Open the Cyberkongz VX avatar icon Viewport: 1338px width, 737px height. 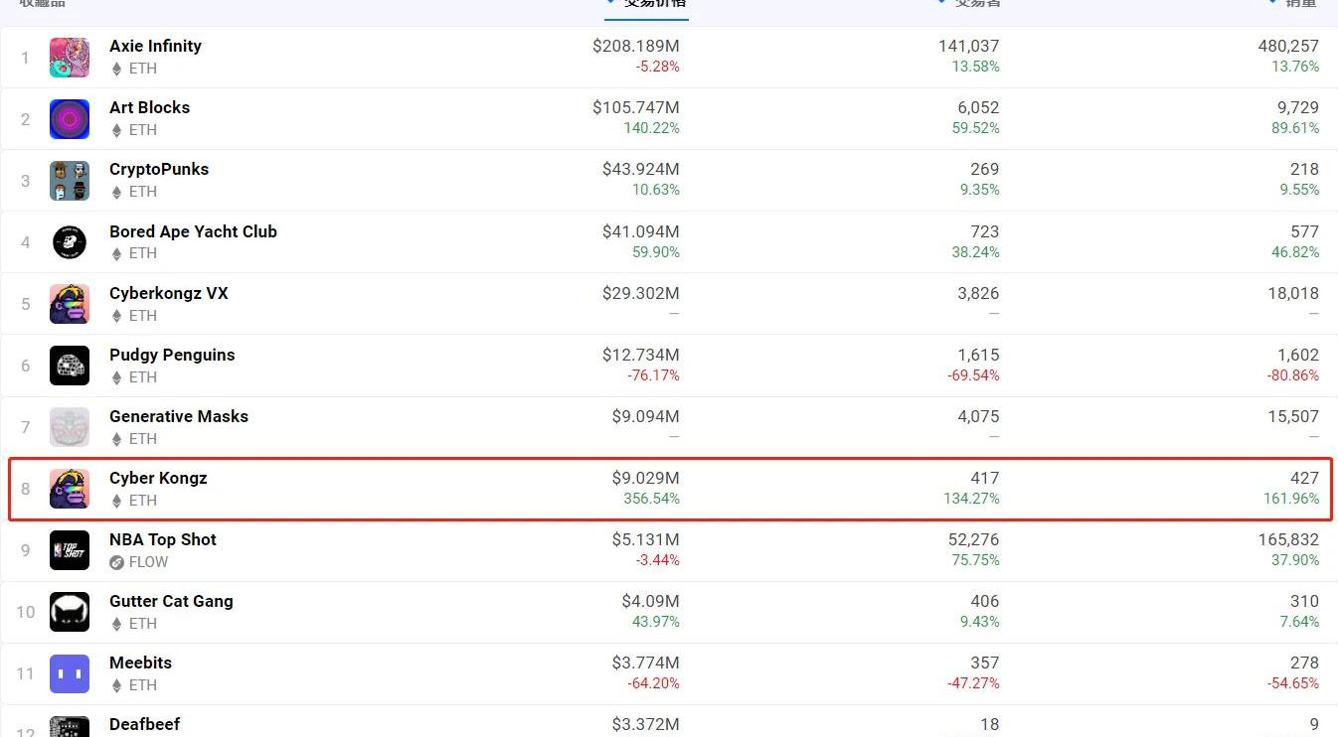coord(70,304)
